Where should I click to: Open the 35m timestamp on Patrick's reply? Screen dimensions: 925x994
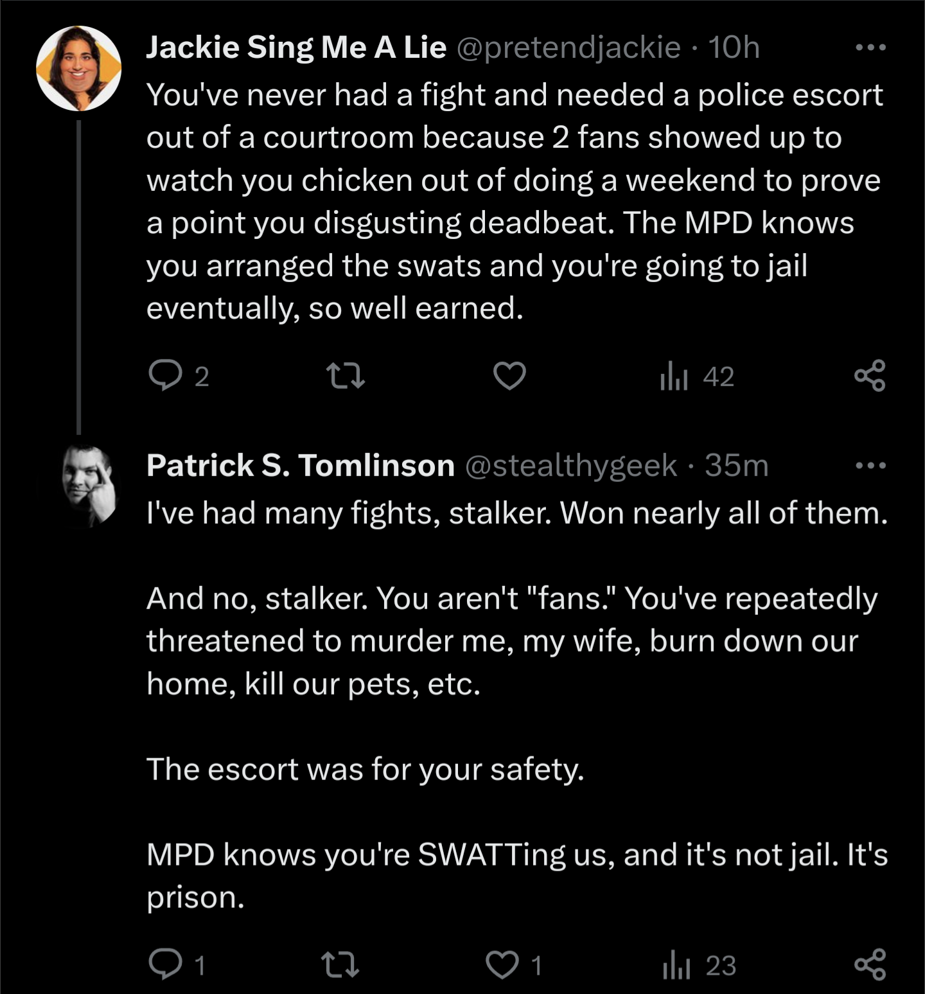[x=736, y=465]
